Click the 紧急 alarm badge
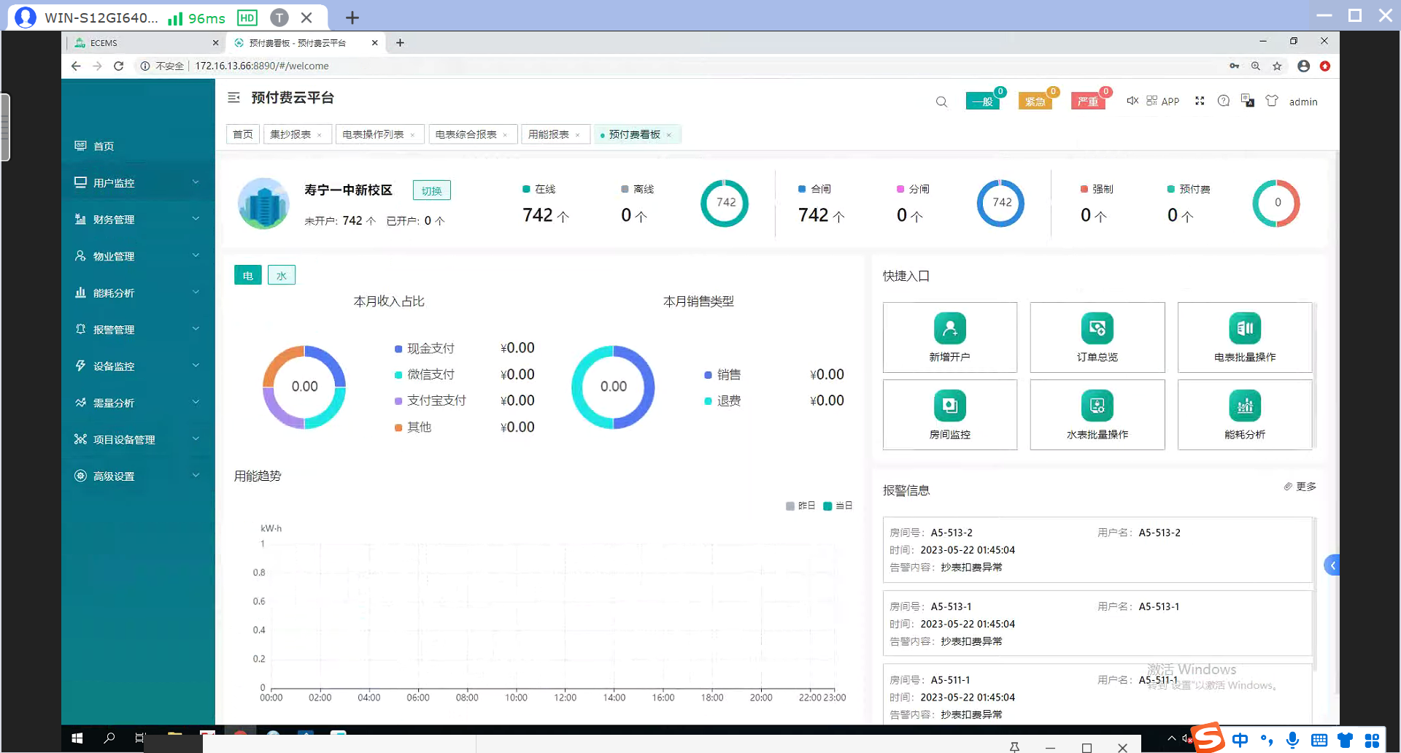Screen dimensions: 1401x753 click(1035, 101)
